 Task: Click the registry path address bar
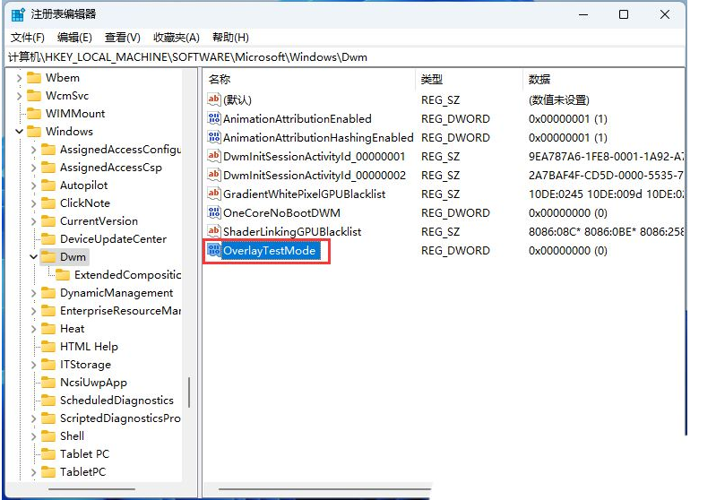pyautogui.click(x=345, y=57)
